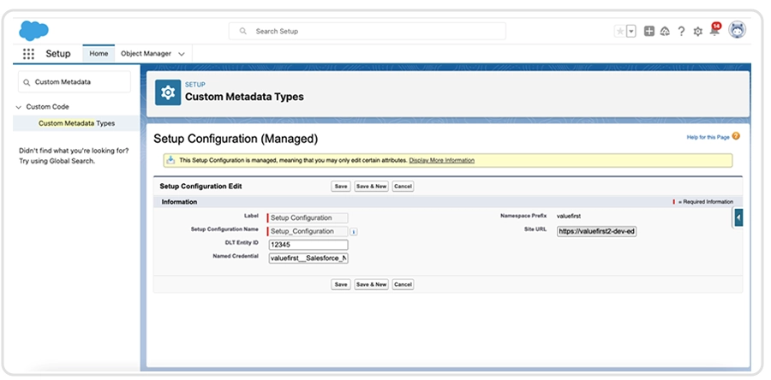The image size is (771, 380).
Task: Open the Global Actions plus icon
Action: tap(649, 31)
